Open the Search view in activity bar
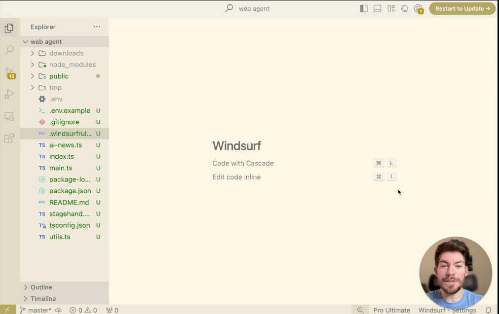Image resolution: width=499 pixels, height=314 pixels. 9,50
